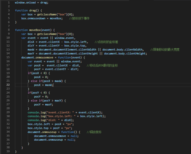Click green comment on line 13
This screenshot has height=154, width=191.
pyautogui.click(x=165, y=49)
